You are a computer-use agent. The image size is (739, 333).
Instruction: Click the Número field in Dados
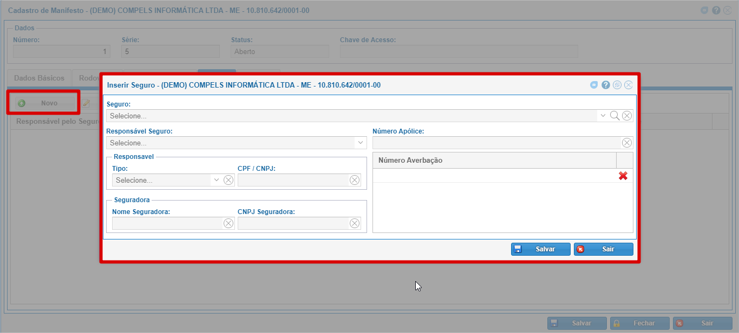click(62, 51)
